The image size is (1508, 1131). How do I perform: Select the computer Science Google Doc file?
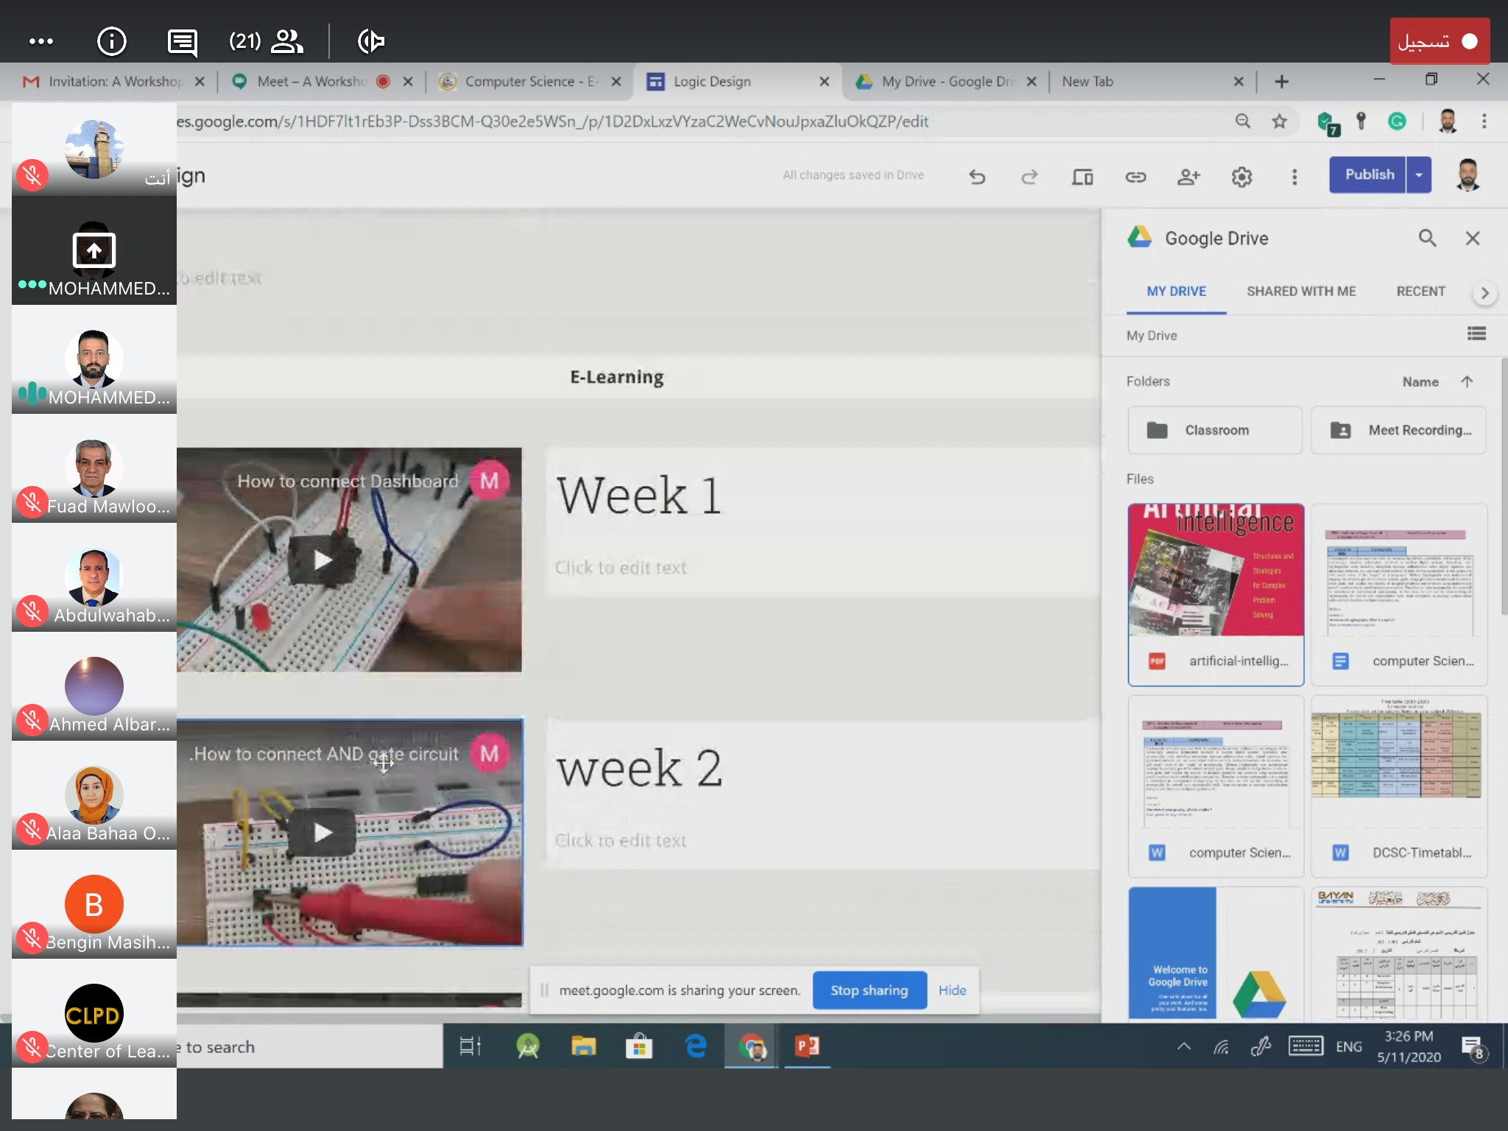(x=1399, y=595)
